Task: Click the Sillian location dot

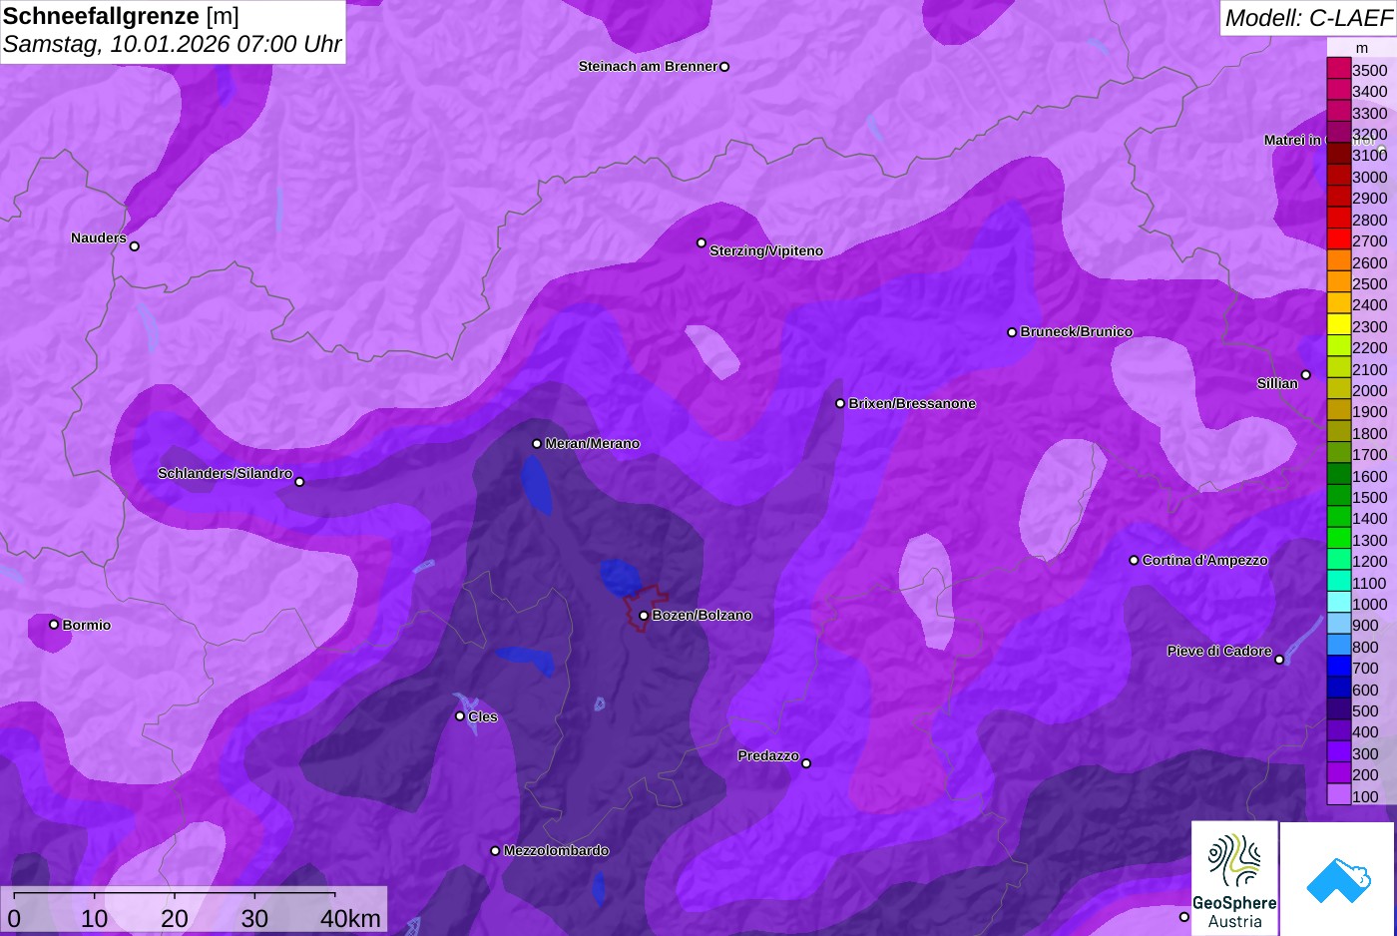Action: 1306,375
